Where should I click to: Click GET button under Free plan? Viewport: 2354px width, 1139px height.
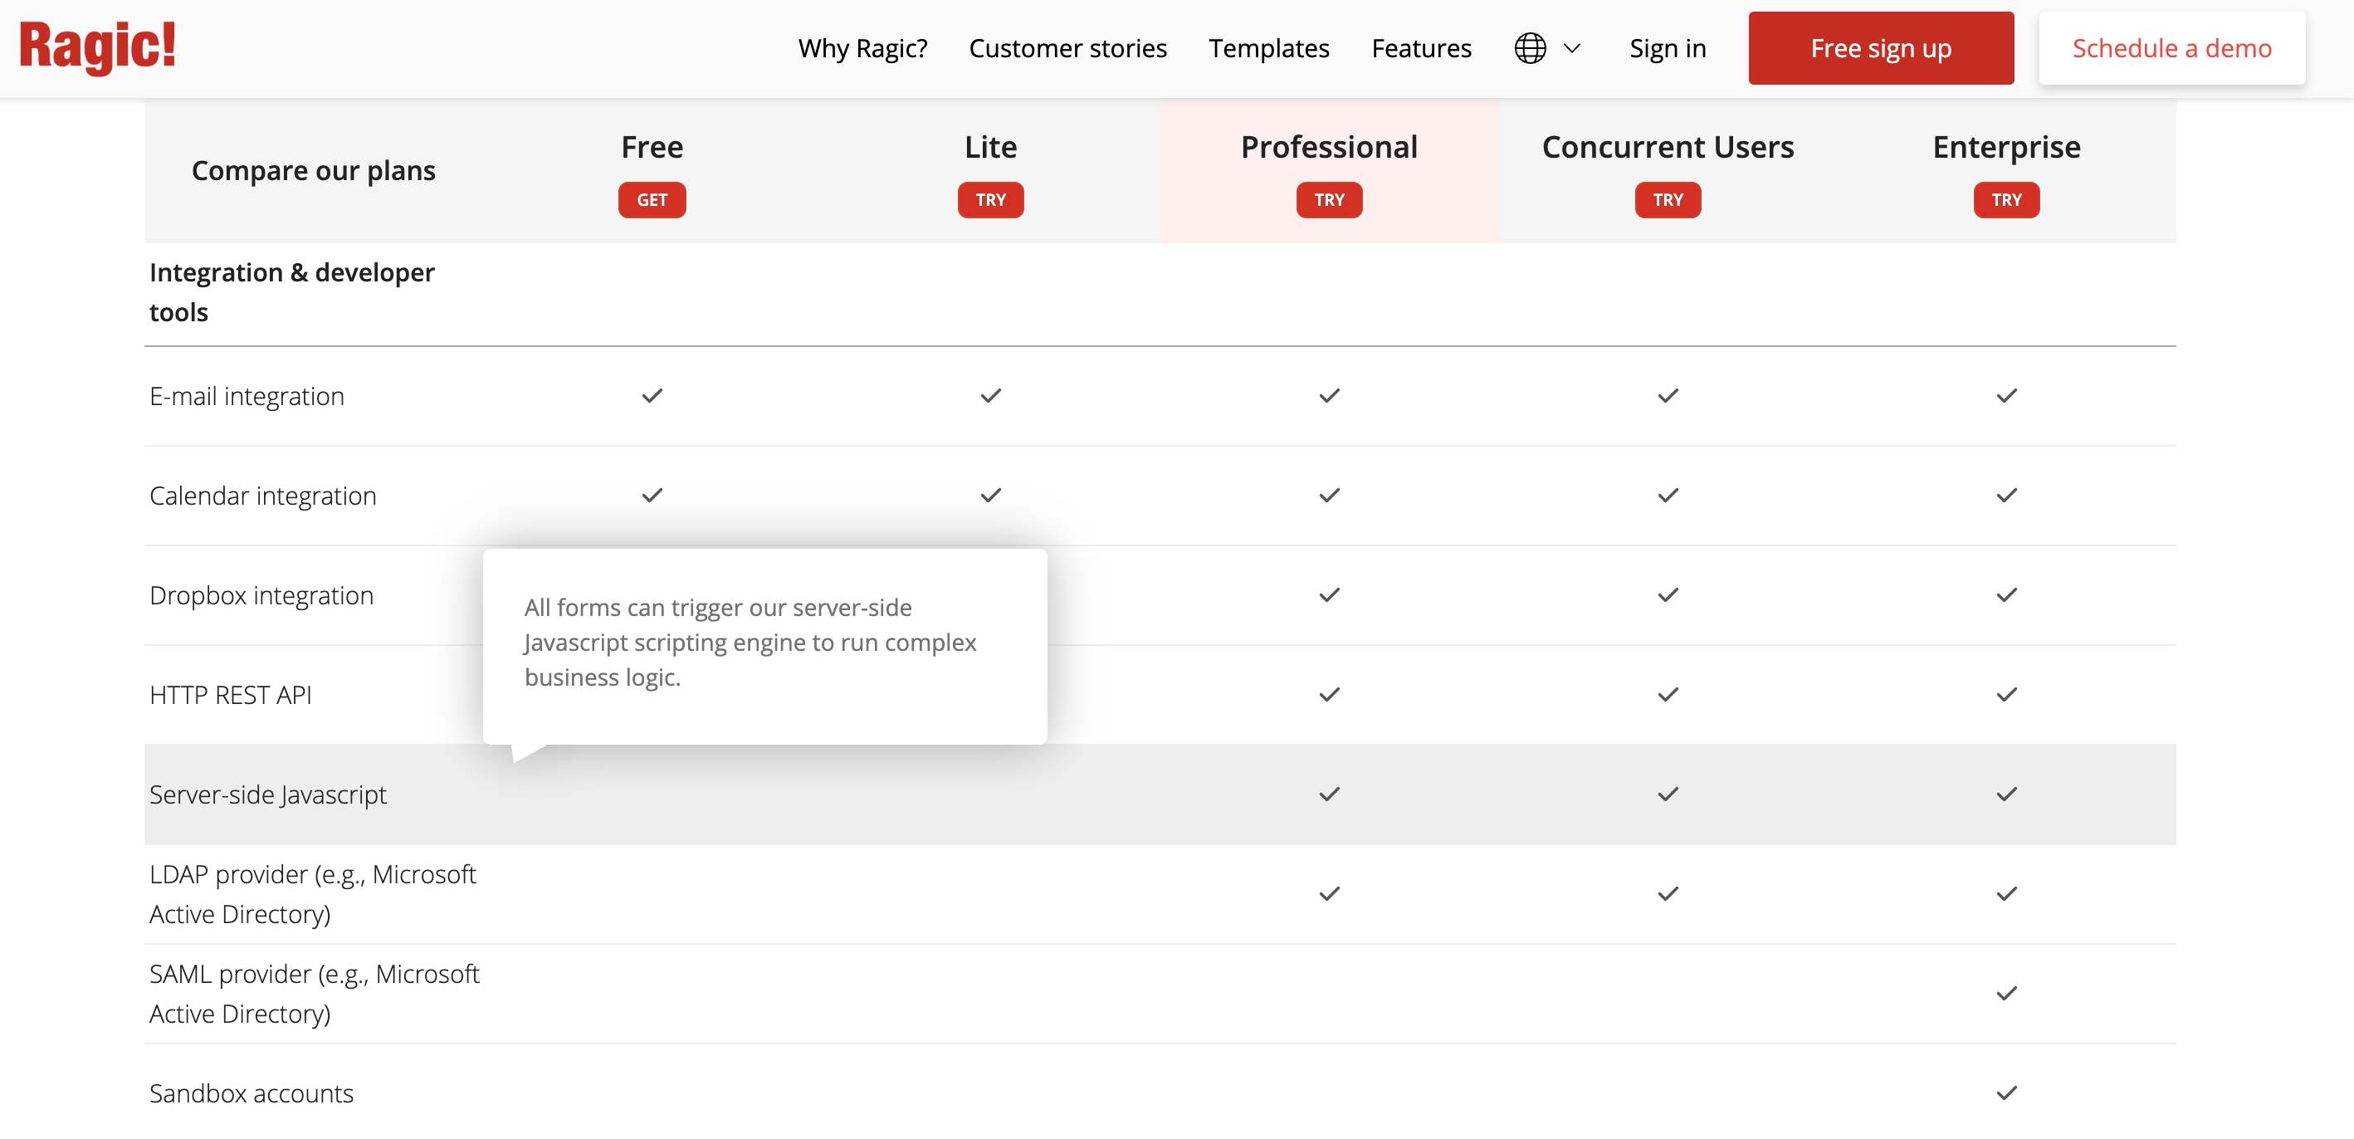pyautogui.click(x=652, y=200)
